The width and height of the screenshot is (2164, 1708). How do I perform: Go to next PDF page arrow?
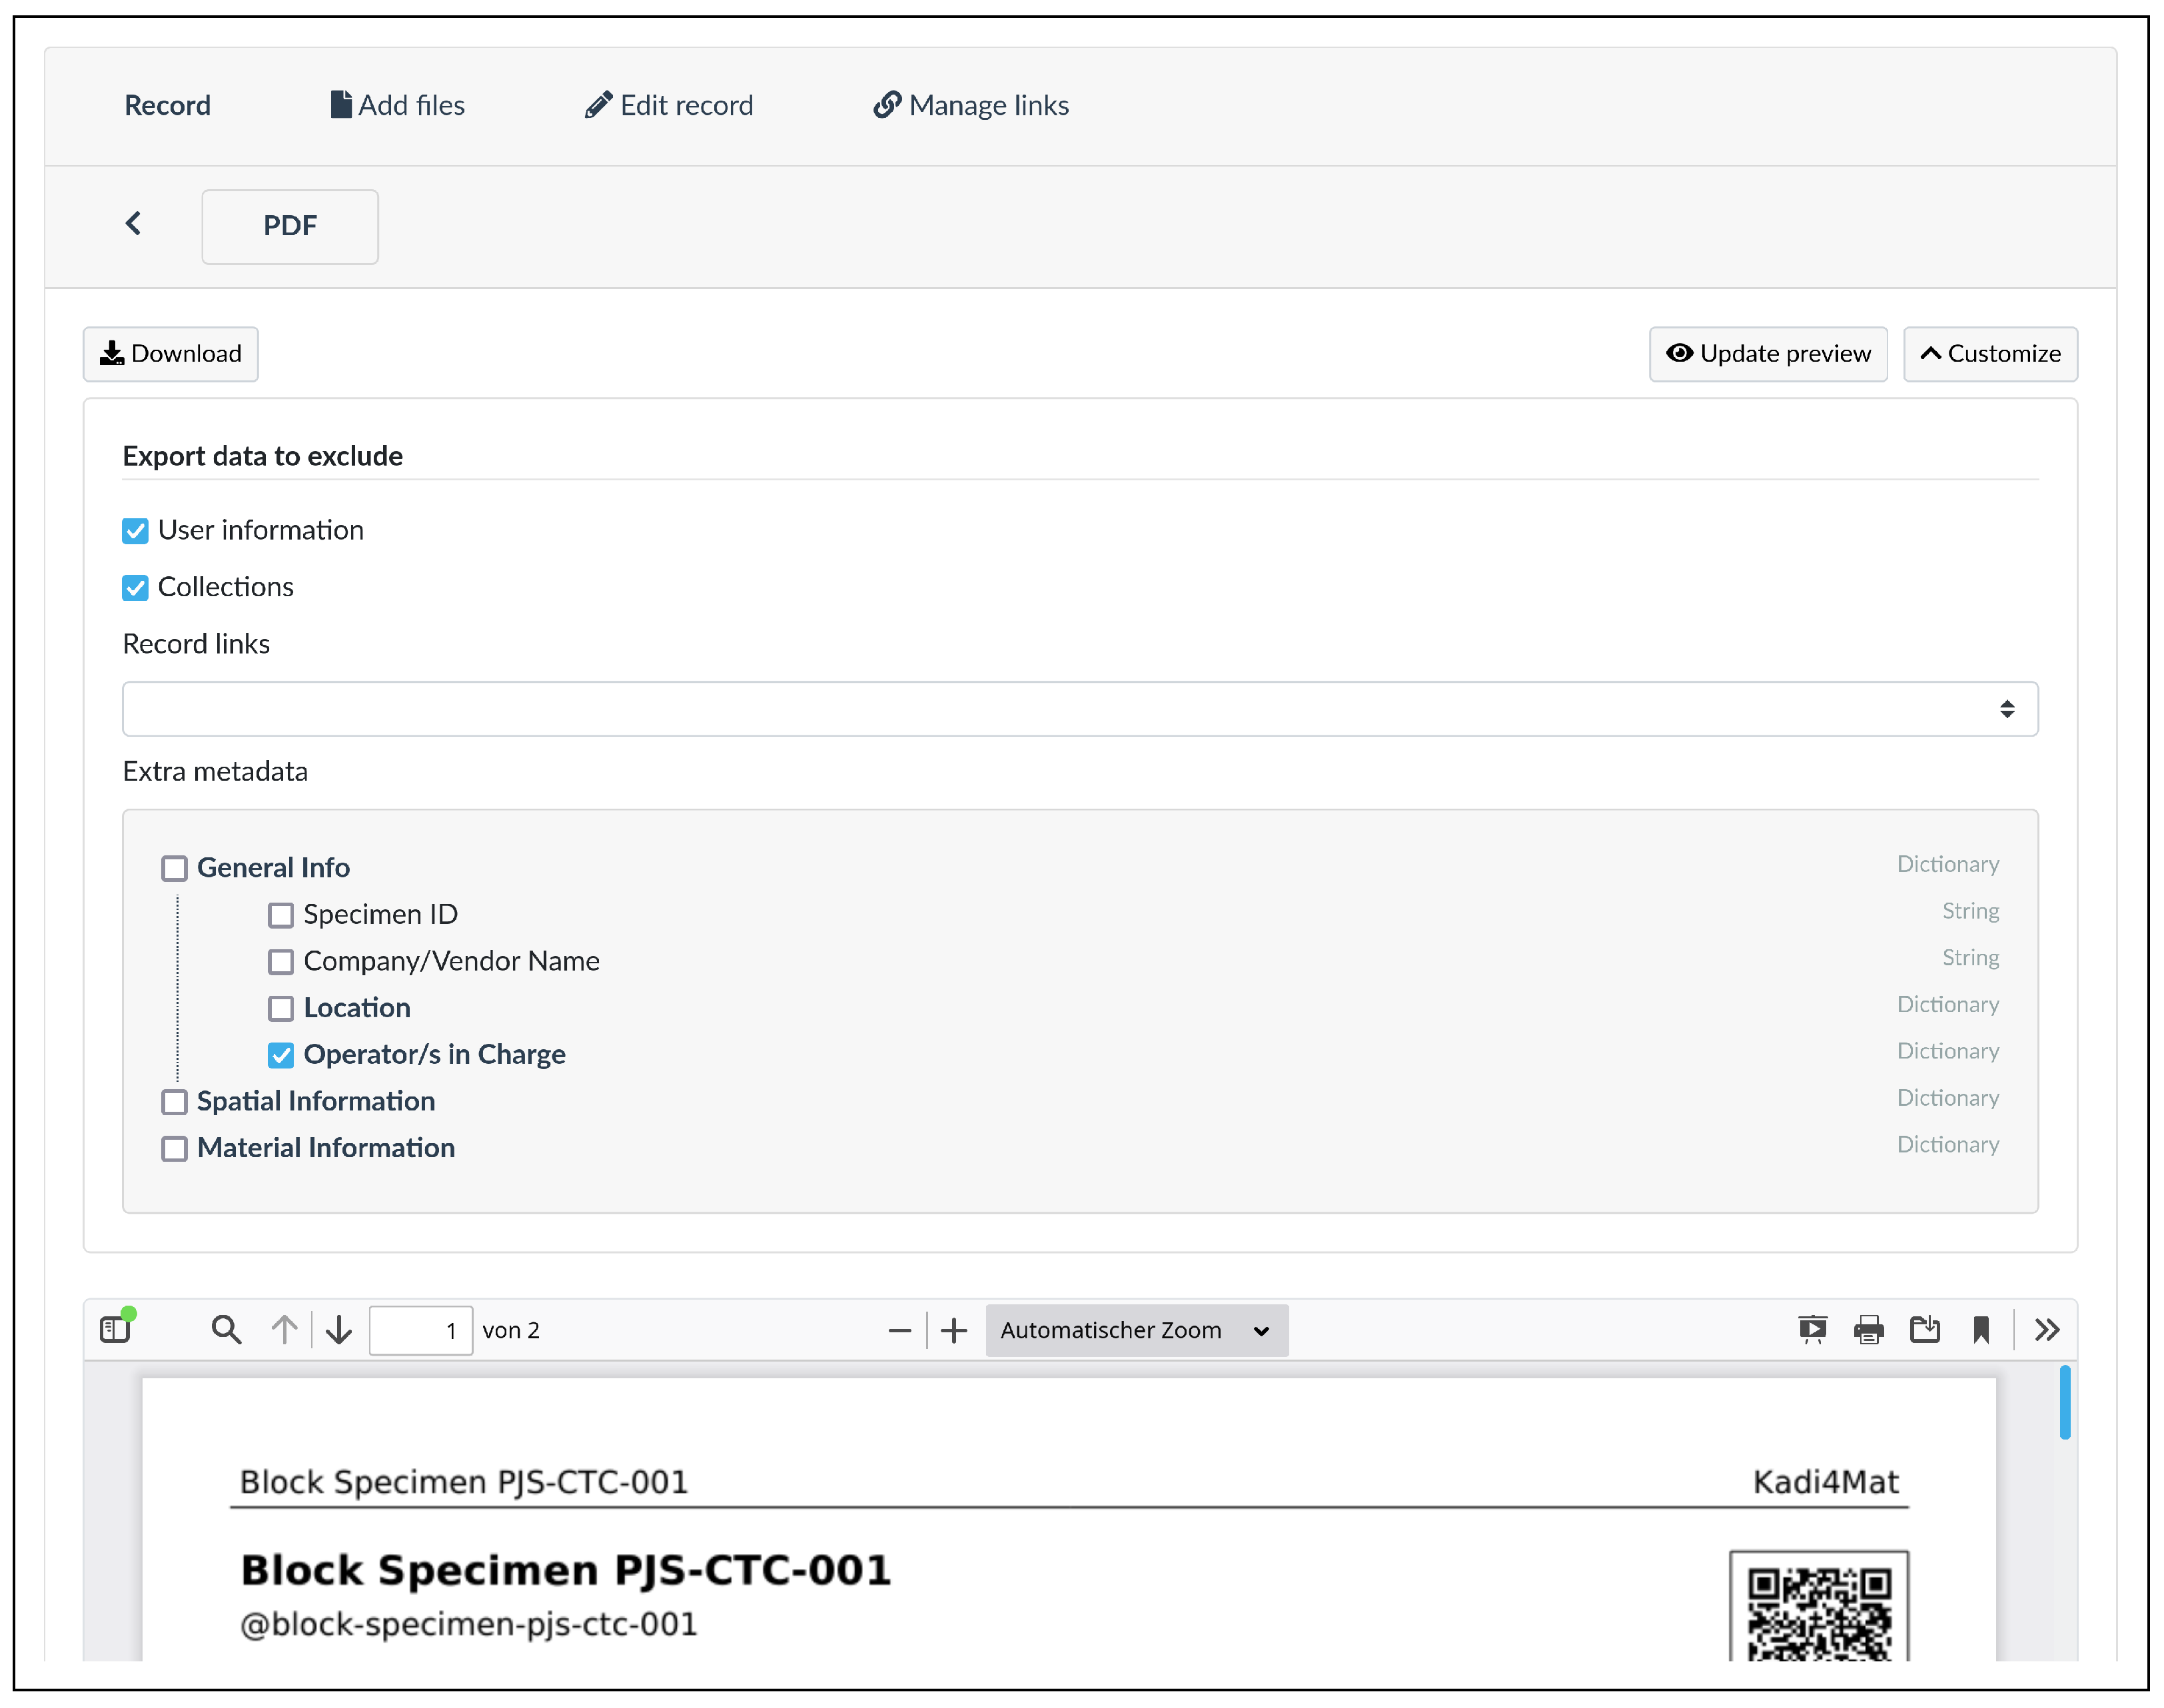[x=339, y=1329]
